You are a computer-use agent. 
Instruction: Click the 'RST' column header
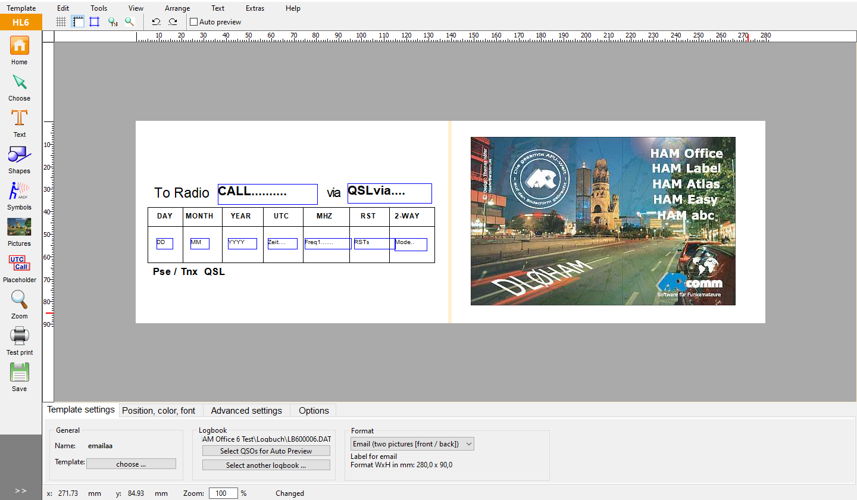(x=368, y=216)
